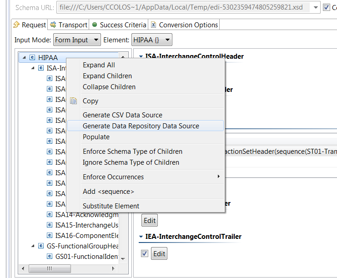
Task: Collapse the IEA-InterchangeControlTrailer section
Action: (141, 237)
